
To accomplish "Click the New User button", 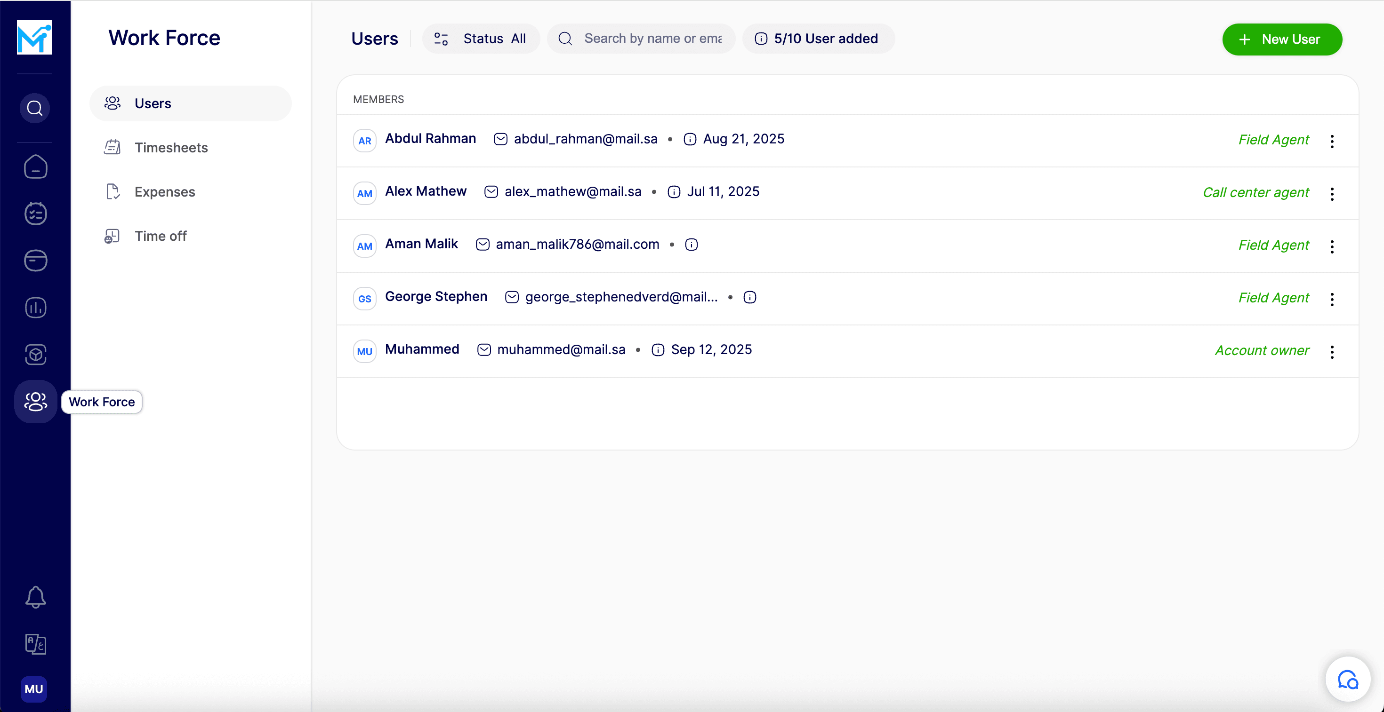I will click(1282, 39).
